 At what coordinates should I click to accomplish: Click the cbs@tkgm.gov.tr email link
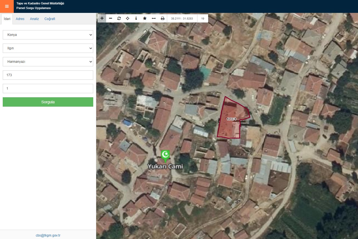(48, 235)
